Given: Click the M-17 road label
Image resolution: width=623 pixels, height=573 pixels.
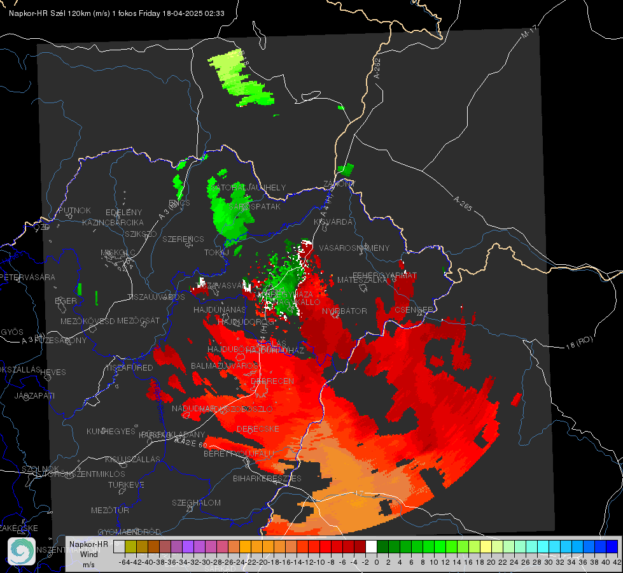Looking at the screenshot, I should (529, 31).
